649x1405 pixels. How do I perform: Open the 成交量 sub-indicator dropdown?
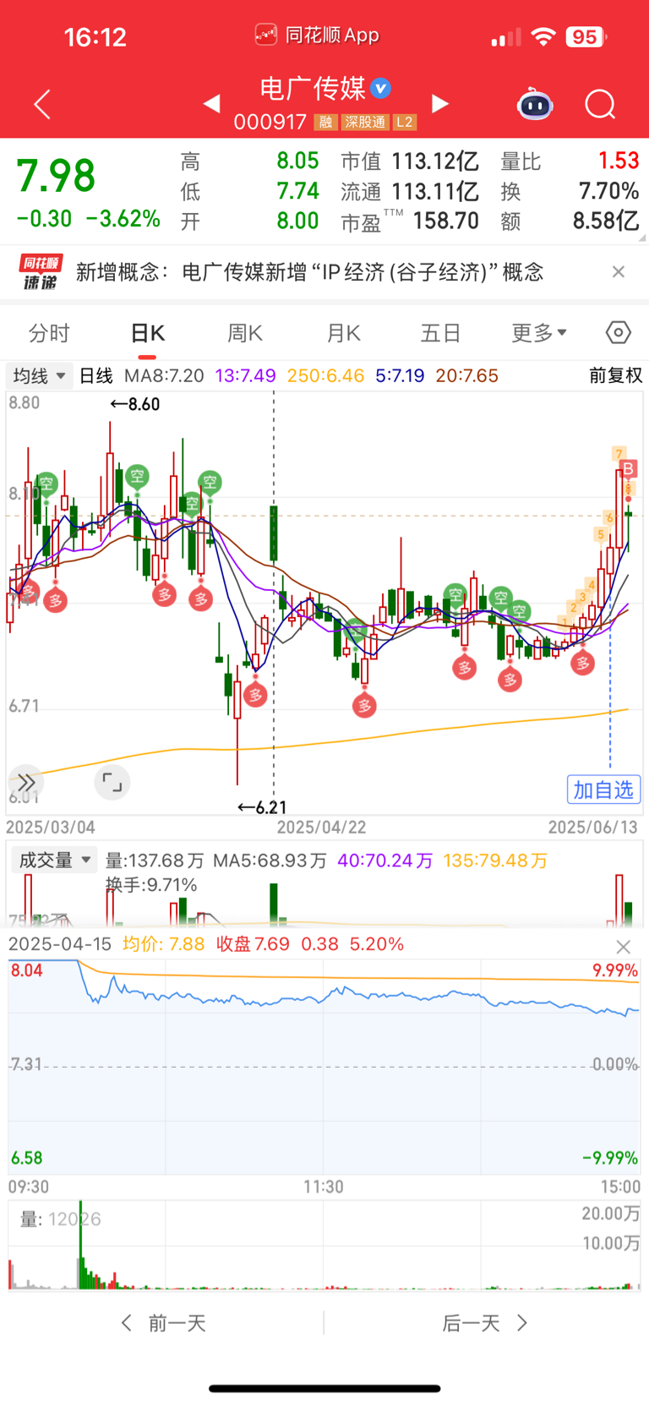[54, 861]
